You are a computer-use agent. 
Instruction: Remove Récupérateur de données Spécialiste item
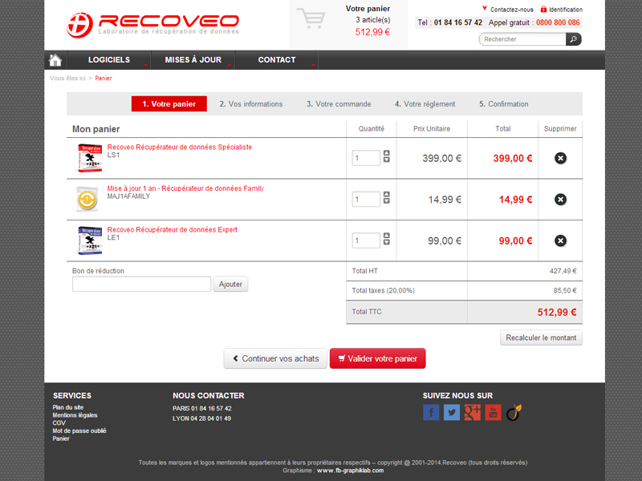tap(560, 158)
